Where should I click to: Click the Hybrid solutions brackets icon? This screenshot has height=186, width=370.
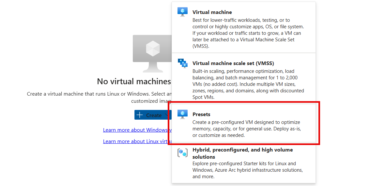(182, 153)
